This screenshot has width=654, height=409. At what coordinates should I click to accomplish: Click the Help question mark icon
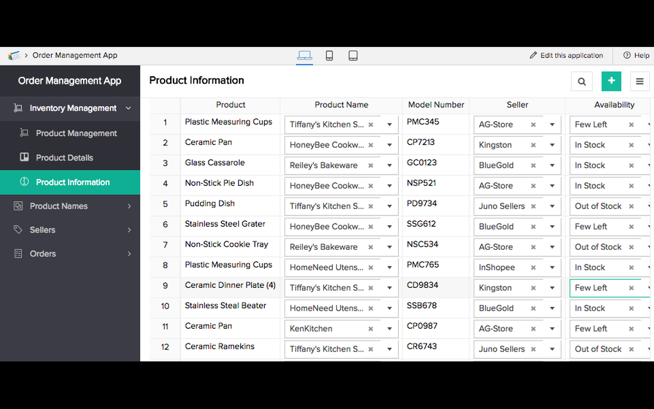(627, 55)
